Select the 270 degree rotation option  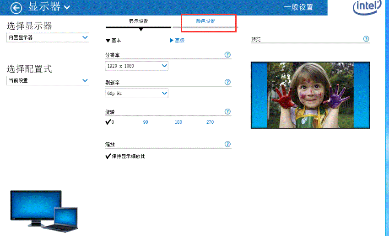[x=210, y=122]
